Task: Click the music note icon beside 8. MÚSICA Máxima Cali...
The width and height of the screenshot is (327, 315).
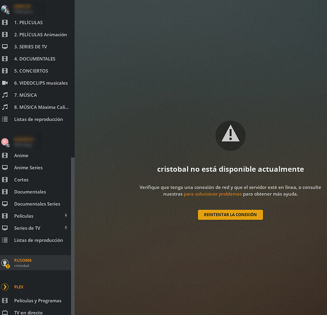Action: coord(5,107)
